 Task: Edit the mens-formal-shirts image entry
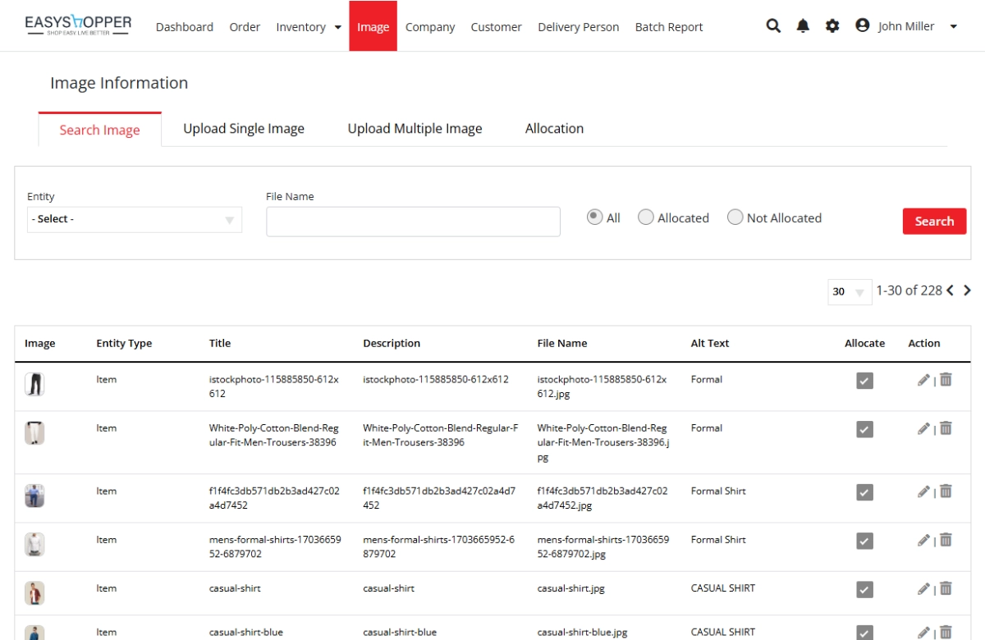pyautogui.click(x=923, y=540)
